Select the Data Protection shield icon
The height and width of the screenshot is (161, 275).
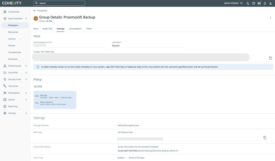5,19
